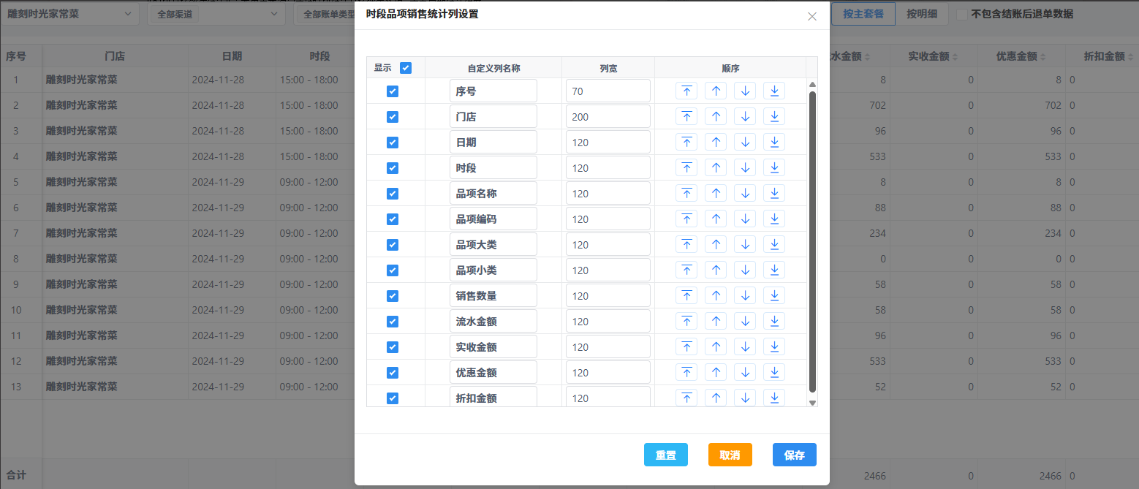Image resolution: width=1139 pixels, height=489 pixels.
Task: Move 时段 row to bottom
Action: point(773,168)
